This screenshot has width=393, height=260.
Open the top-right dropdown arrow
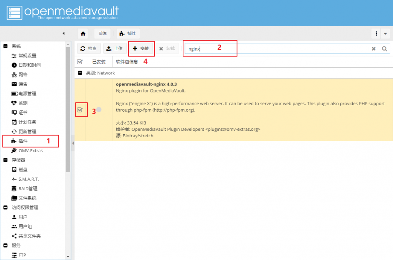tap(385, 34)
